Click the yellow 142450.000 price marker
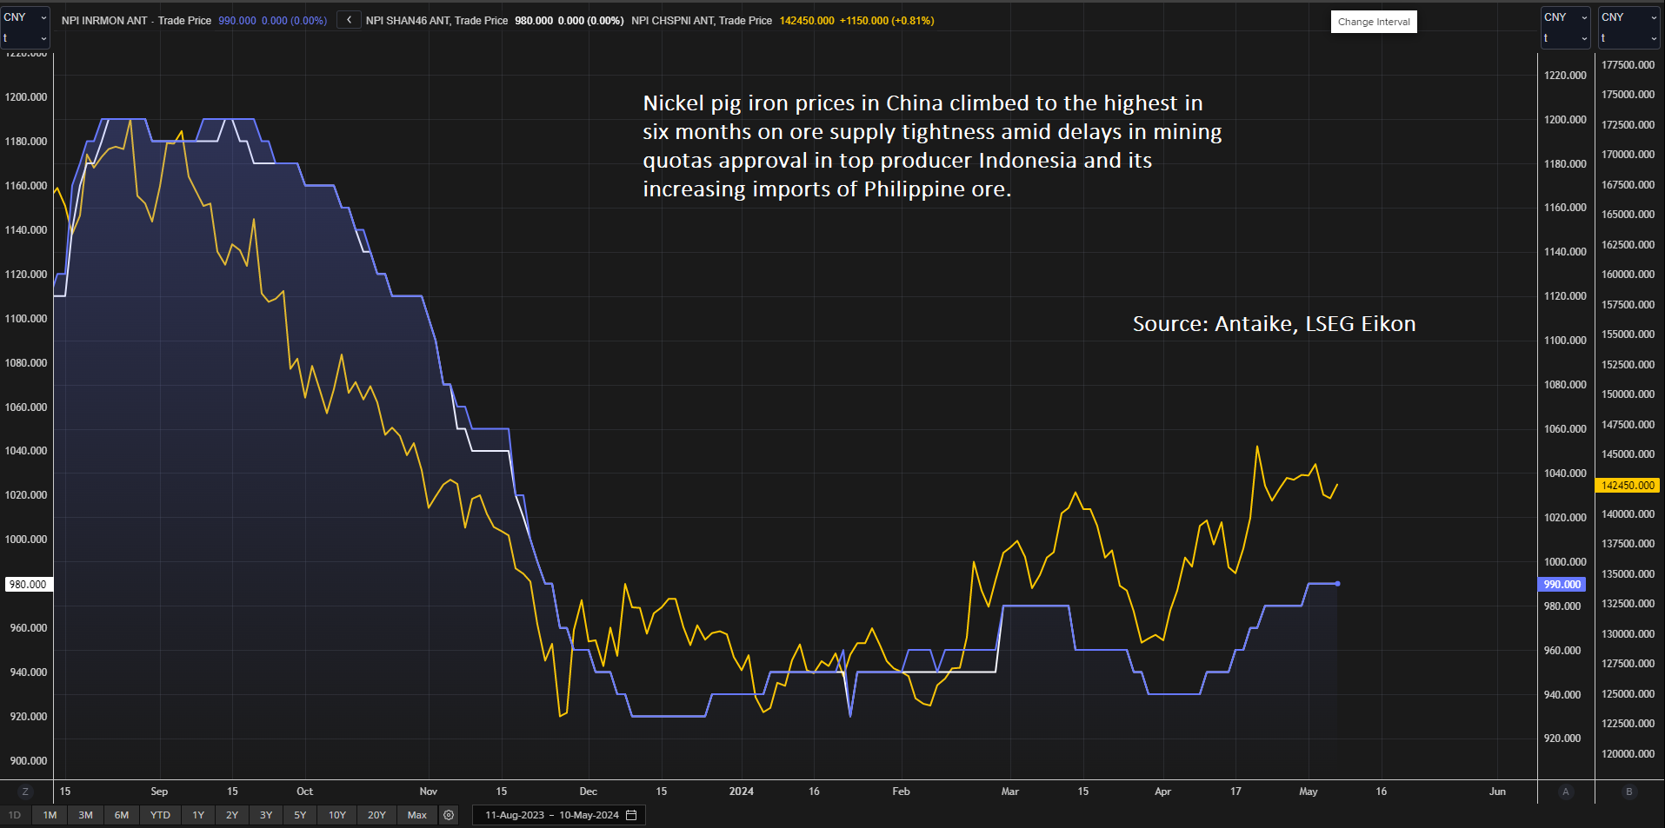This screenshot has height=828, width=1665. coord(1628,486)
